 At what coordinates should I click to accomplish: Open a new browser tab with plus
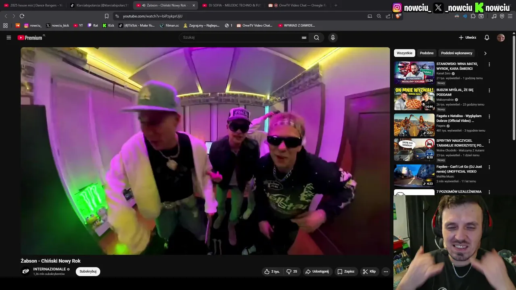[336, 5]
